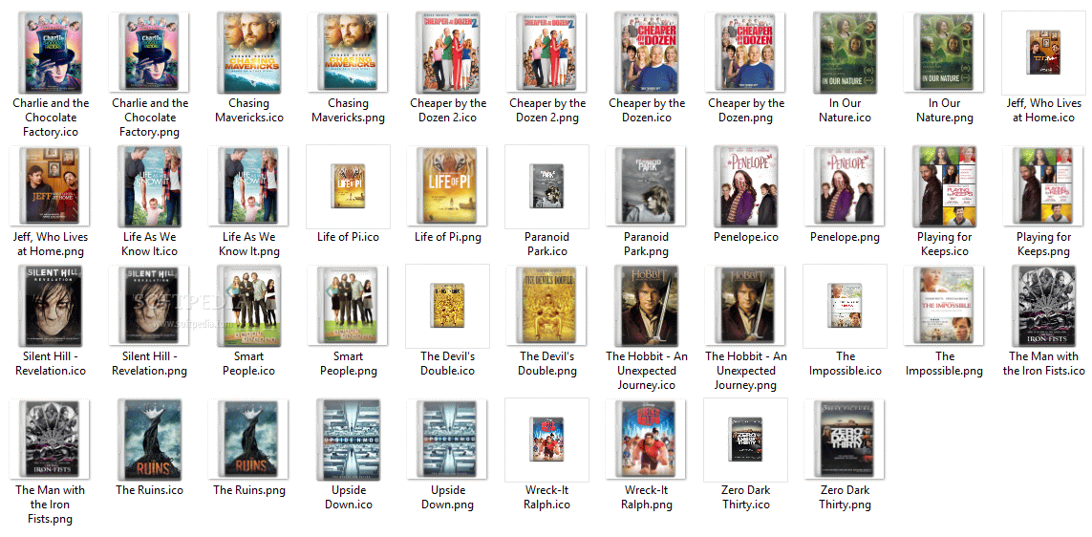This screenshot has width=1092, height=537.
Task: Click the 'Cheaper by the Dozen.png' filename
Action: coord(744,111)
